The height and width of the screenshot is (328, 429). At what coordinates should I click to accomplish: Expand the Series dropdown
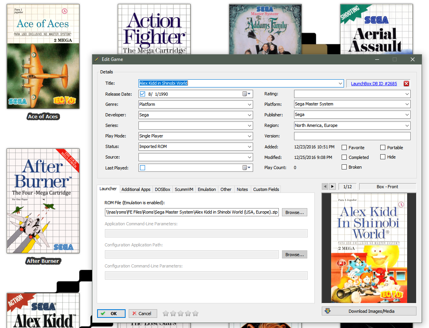pyautogui.click(x=250, y=125)
